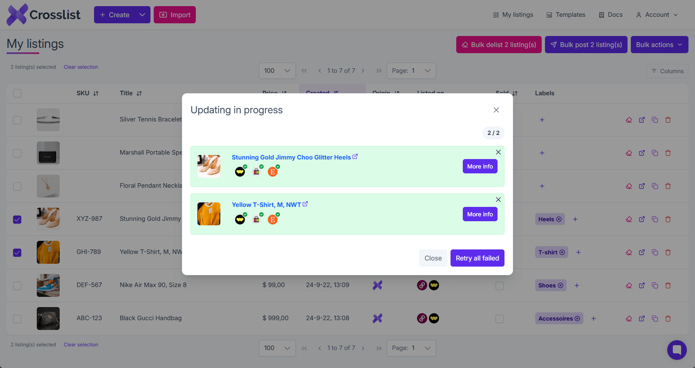
Task: Click the Poshmark link icon in Black Gucci Handbag row
Action: point(422,318)
